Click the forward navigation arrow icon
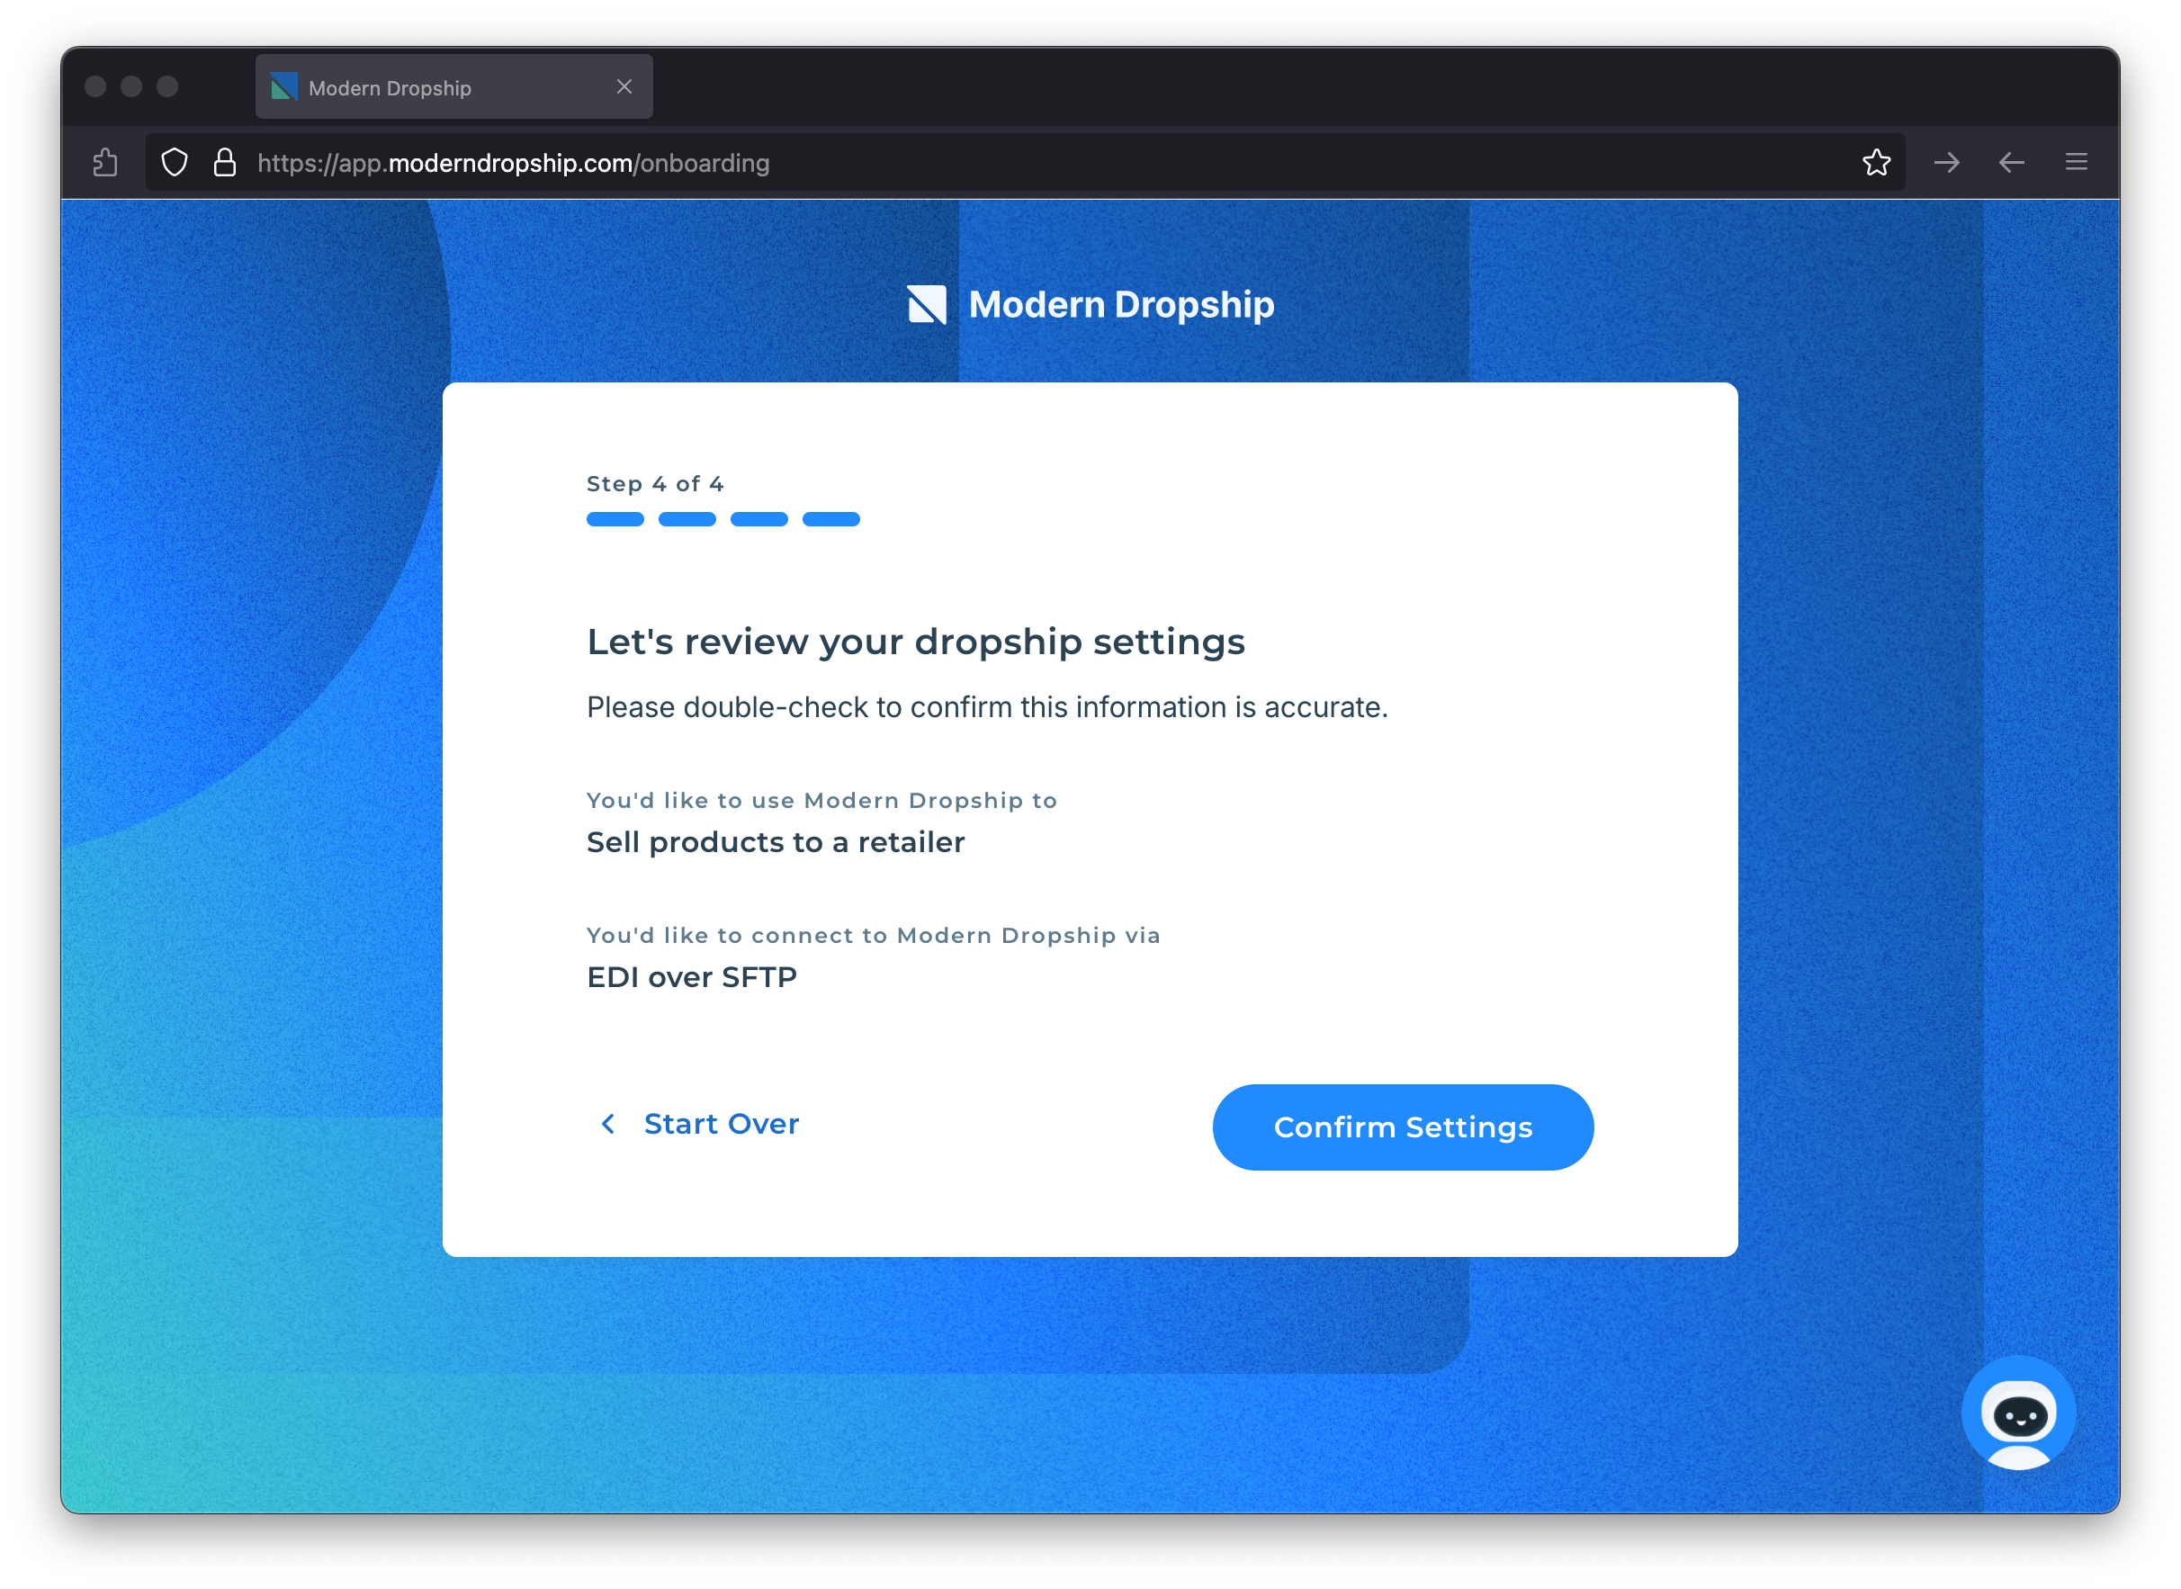2181x1589 pixels. pyautogui.click(x=1949, y=163)
